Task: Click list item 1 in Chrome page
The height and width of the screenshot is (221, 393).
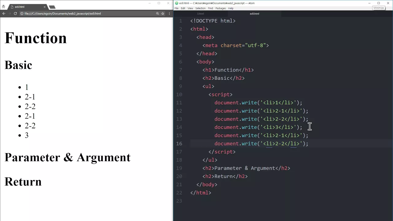Action: click(x=27, y=87)
